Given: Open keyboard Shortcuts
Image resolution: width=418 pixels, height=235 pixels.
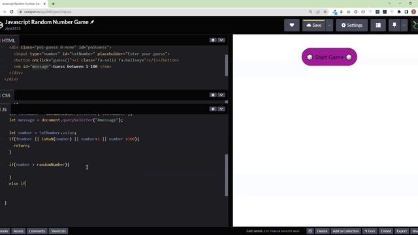Looking at the screenshot, I should 58,231.
